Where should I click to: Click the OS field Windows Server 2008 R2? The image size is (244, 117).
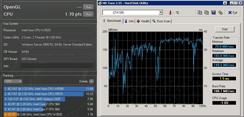(57, 45)
